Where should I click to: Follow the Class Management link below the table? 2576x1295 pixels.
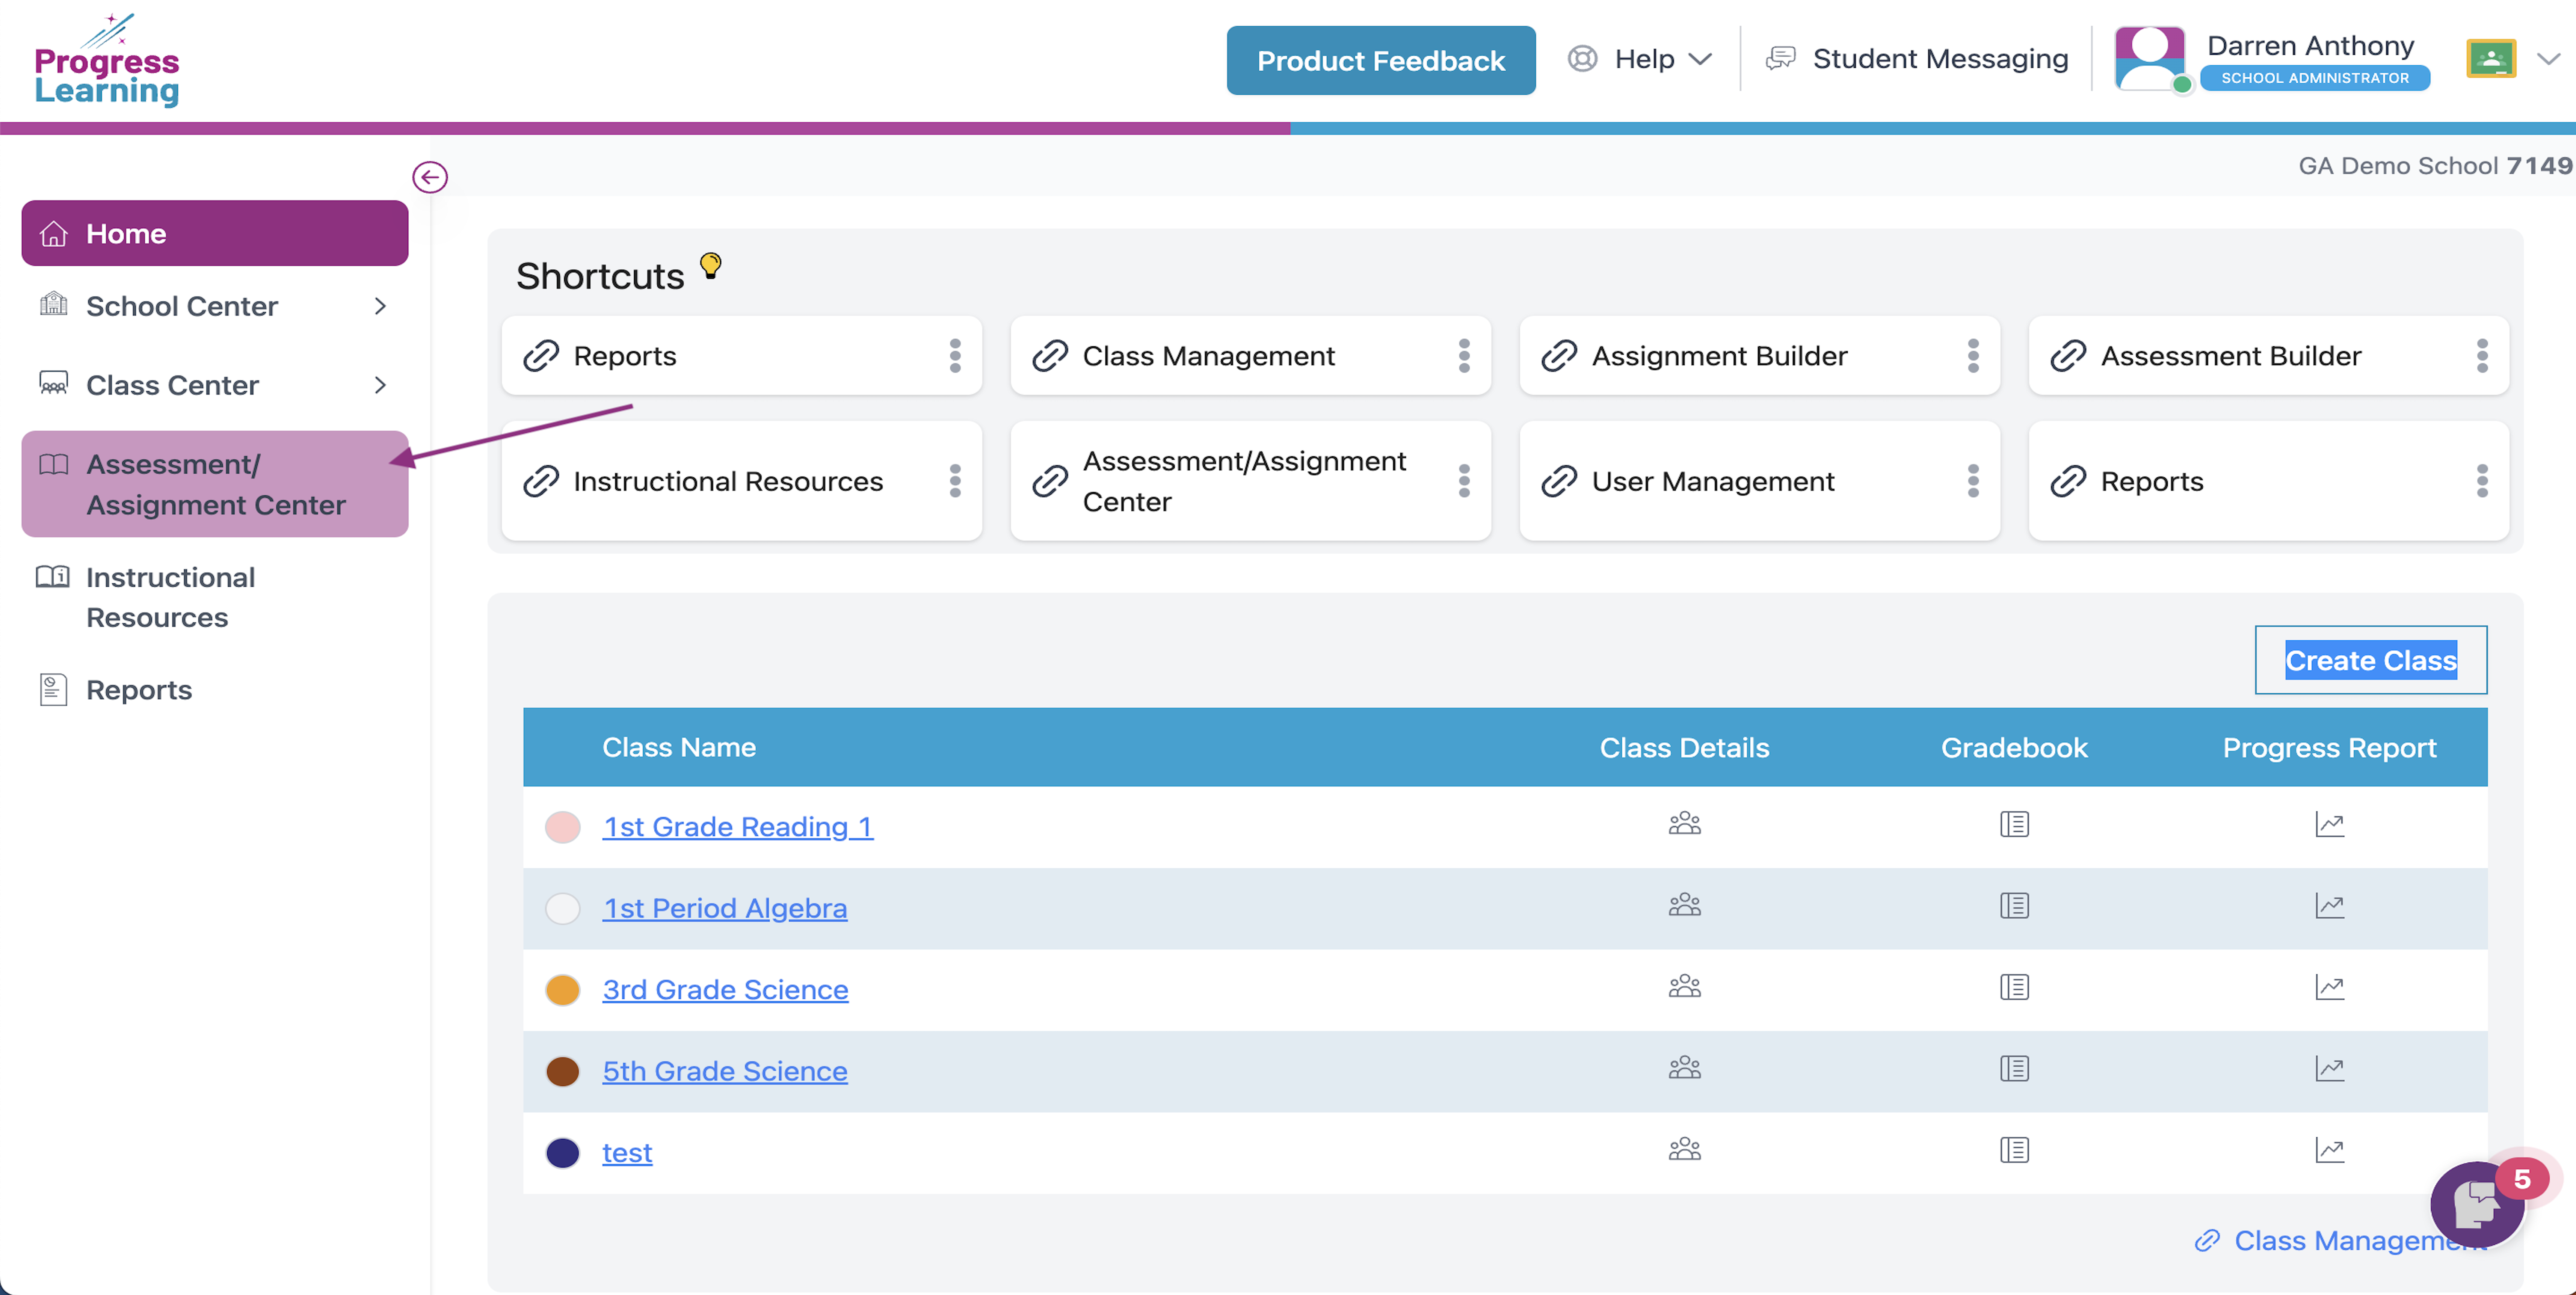(2340, 1240)
